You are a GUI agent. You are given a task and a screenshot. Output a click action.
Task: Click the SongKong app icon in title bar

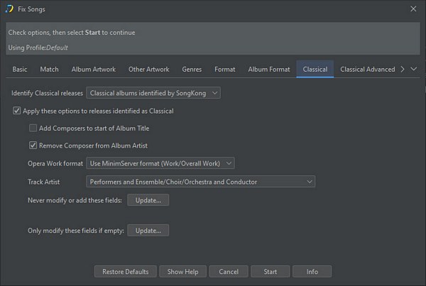click(x=9, y=9)
